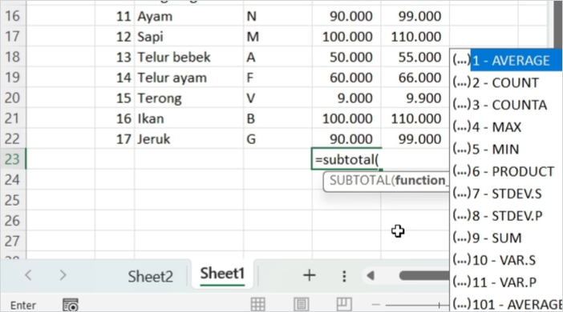563x312 pixels.
Task: Pick 6 - PRODUCT from the list
Action: [x=506, y=171]
